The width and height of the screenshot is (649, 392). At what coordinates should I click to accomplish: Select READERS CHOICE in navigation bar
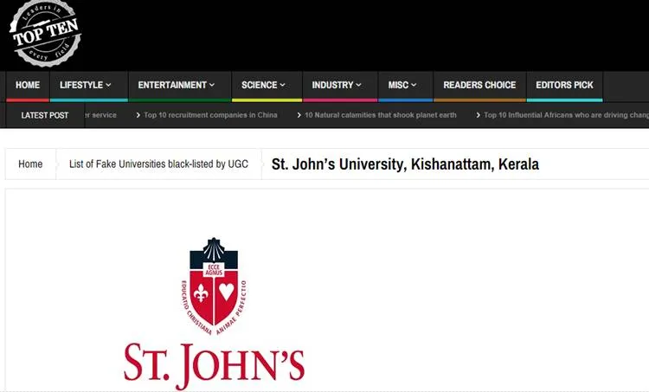[479, 86]
